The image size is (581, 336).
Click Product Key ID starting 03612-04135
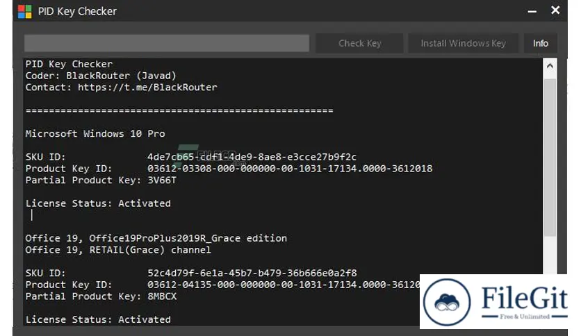[x=284, y=285]
